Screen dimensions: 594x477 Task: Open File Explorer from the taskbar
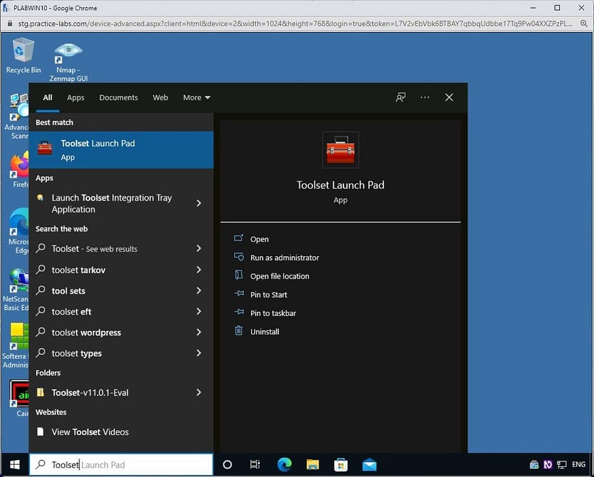(312, 465)
